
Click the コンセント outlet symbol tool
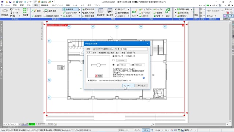15,10
